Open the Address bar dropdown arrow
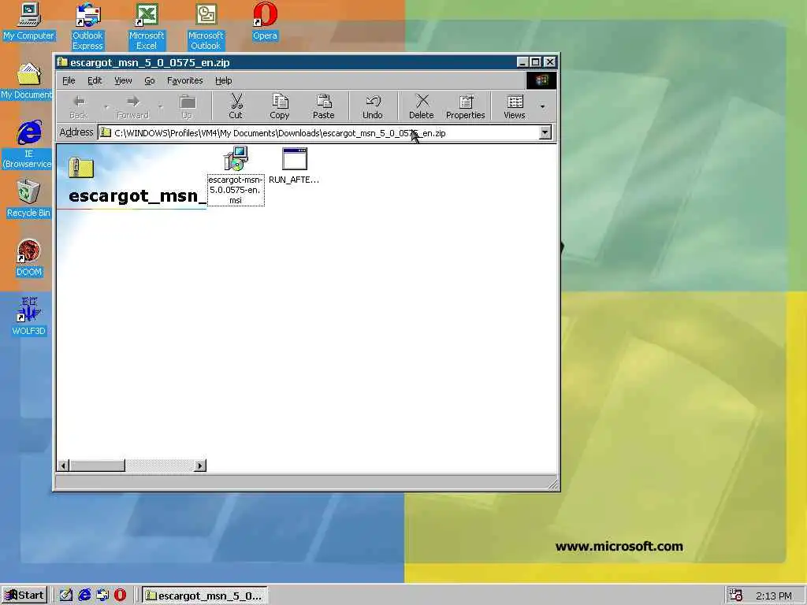 (x=545, y=132)
